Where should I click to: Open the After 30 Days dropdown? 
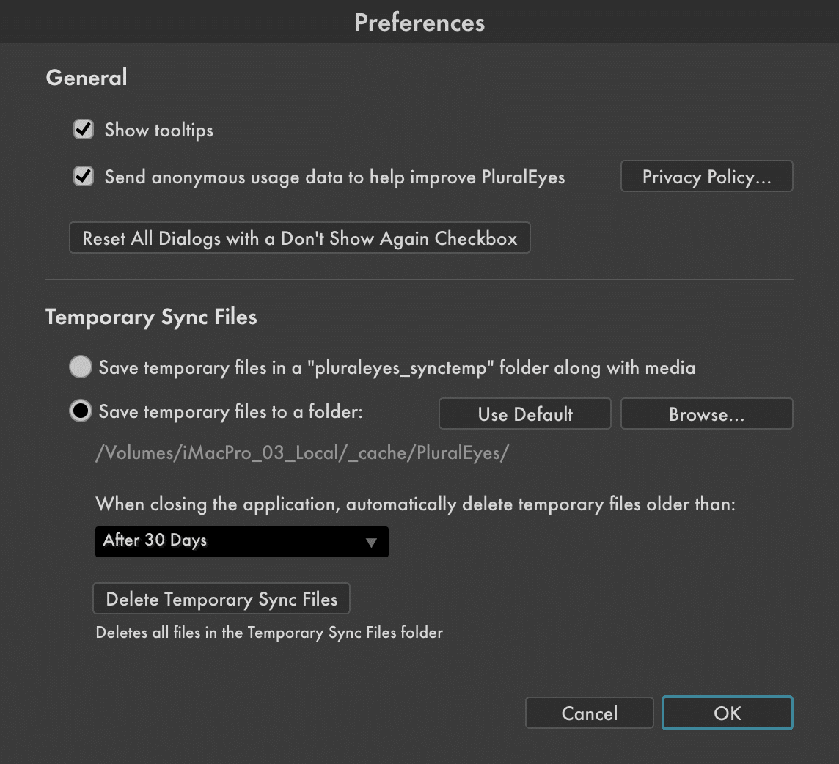(x=241, y=541)
